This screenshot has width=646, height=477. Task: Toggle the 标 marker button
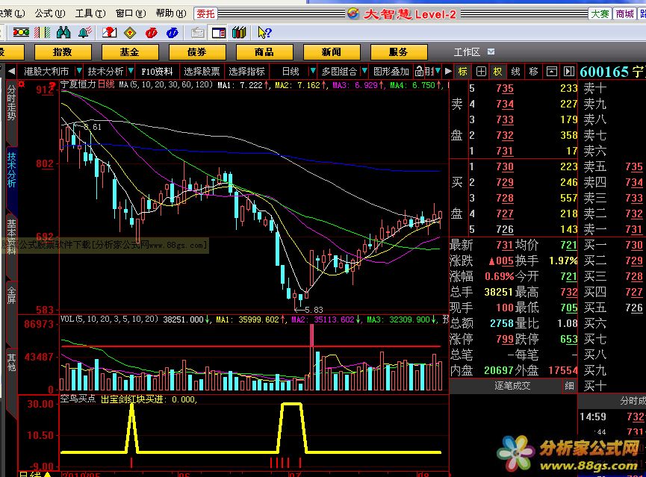point(463,72)
